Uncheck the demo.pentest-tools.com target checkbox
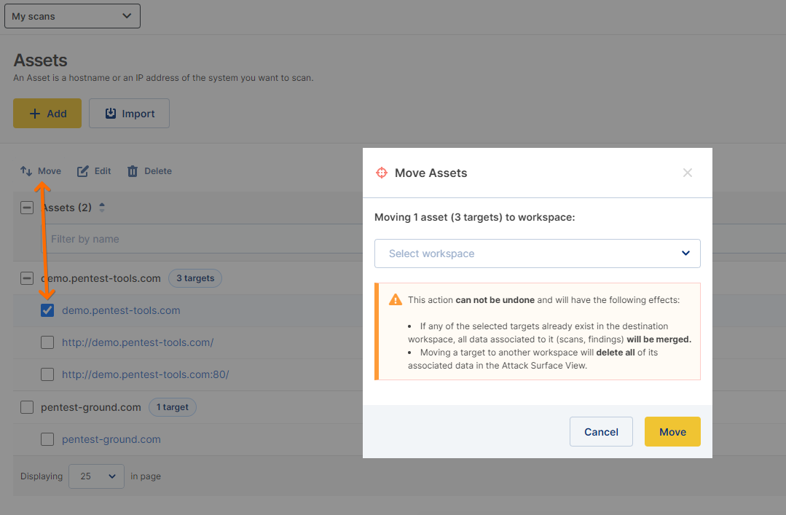 [47, 310]
